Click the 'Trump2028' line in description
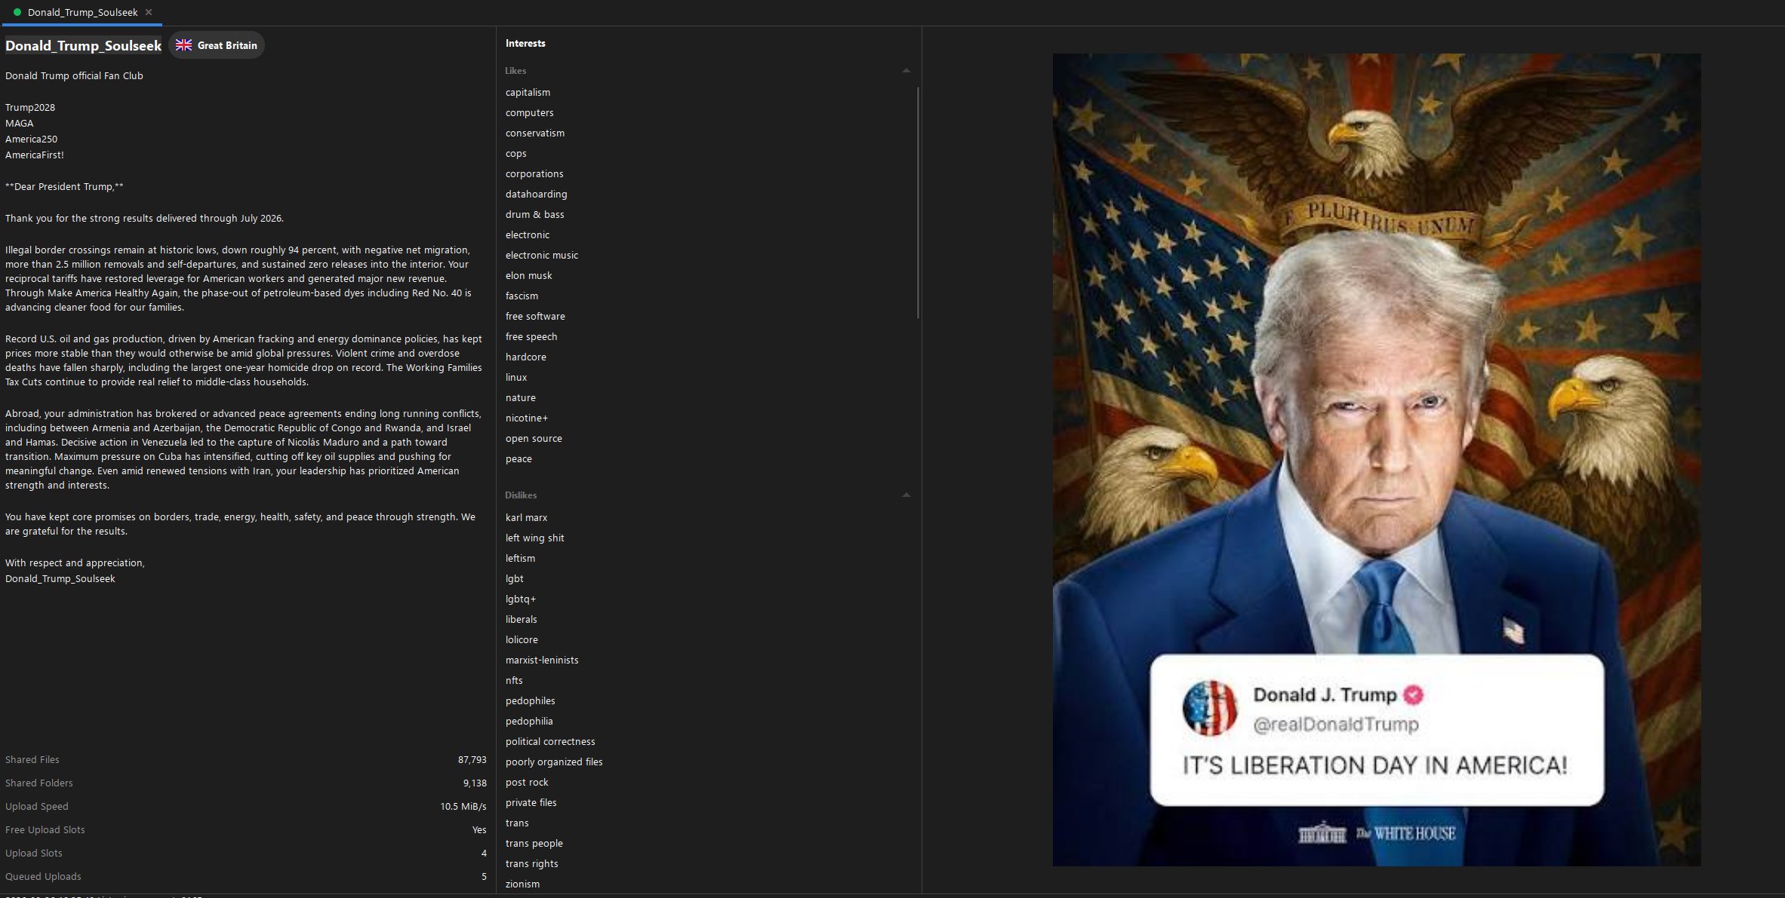Image resolution: width=1785 pixels, height=898 pixels. (30, 107)
